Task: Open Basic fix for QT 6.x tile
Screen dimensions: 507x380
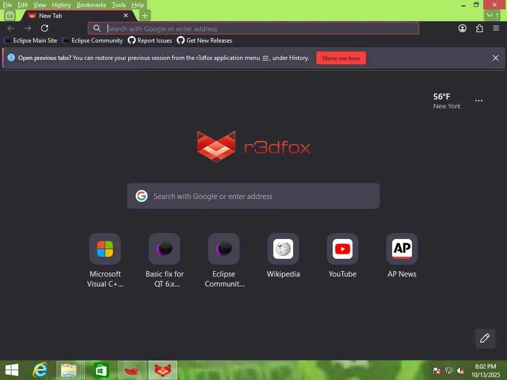Action: (x=164, y=260)
